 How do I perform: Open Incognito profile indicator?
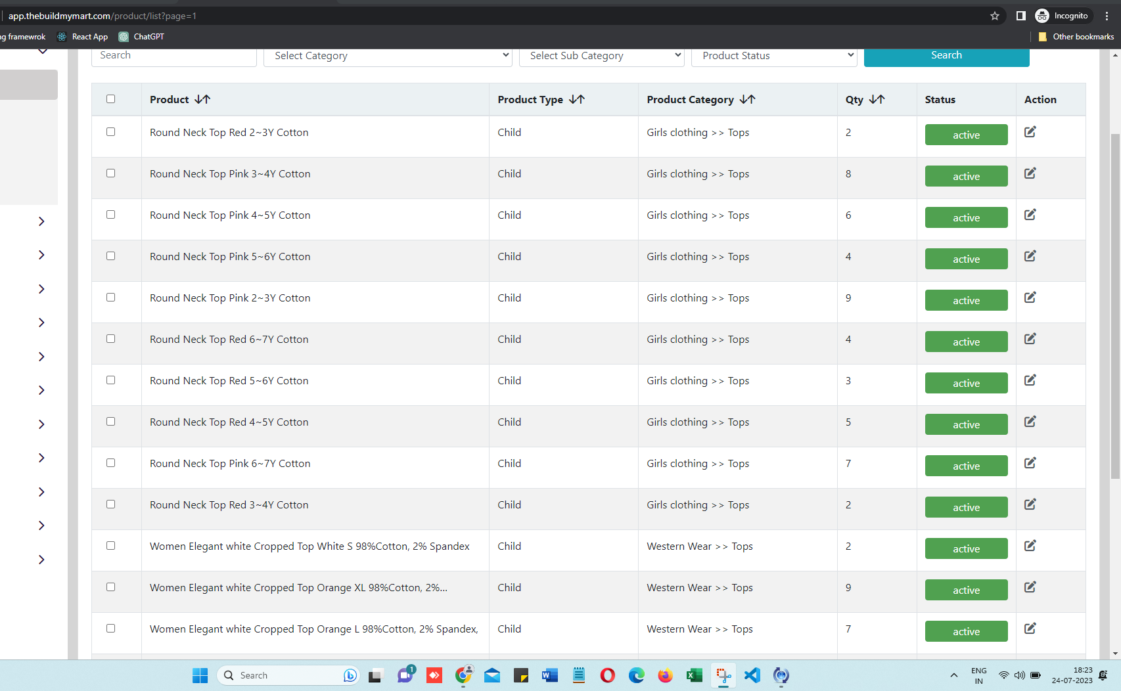tap(1062, 16)
